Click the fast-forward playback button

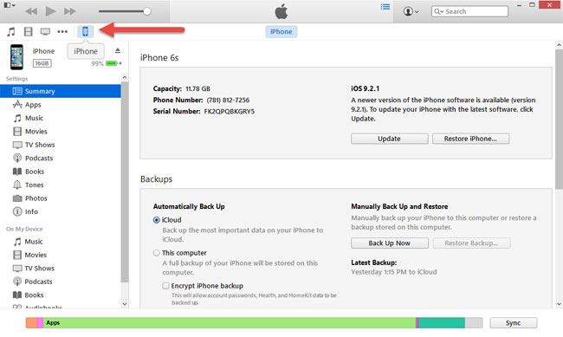tap(69, 11)
